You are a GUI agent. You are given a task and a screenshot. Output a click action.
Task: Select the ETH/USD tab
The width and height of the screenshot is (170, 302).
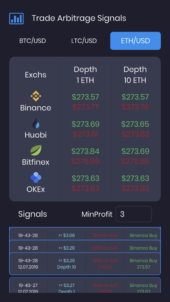click(135, 41)
